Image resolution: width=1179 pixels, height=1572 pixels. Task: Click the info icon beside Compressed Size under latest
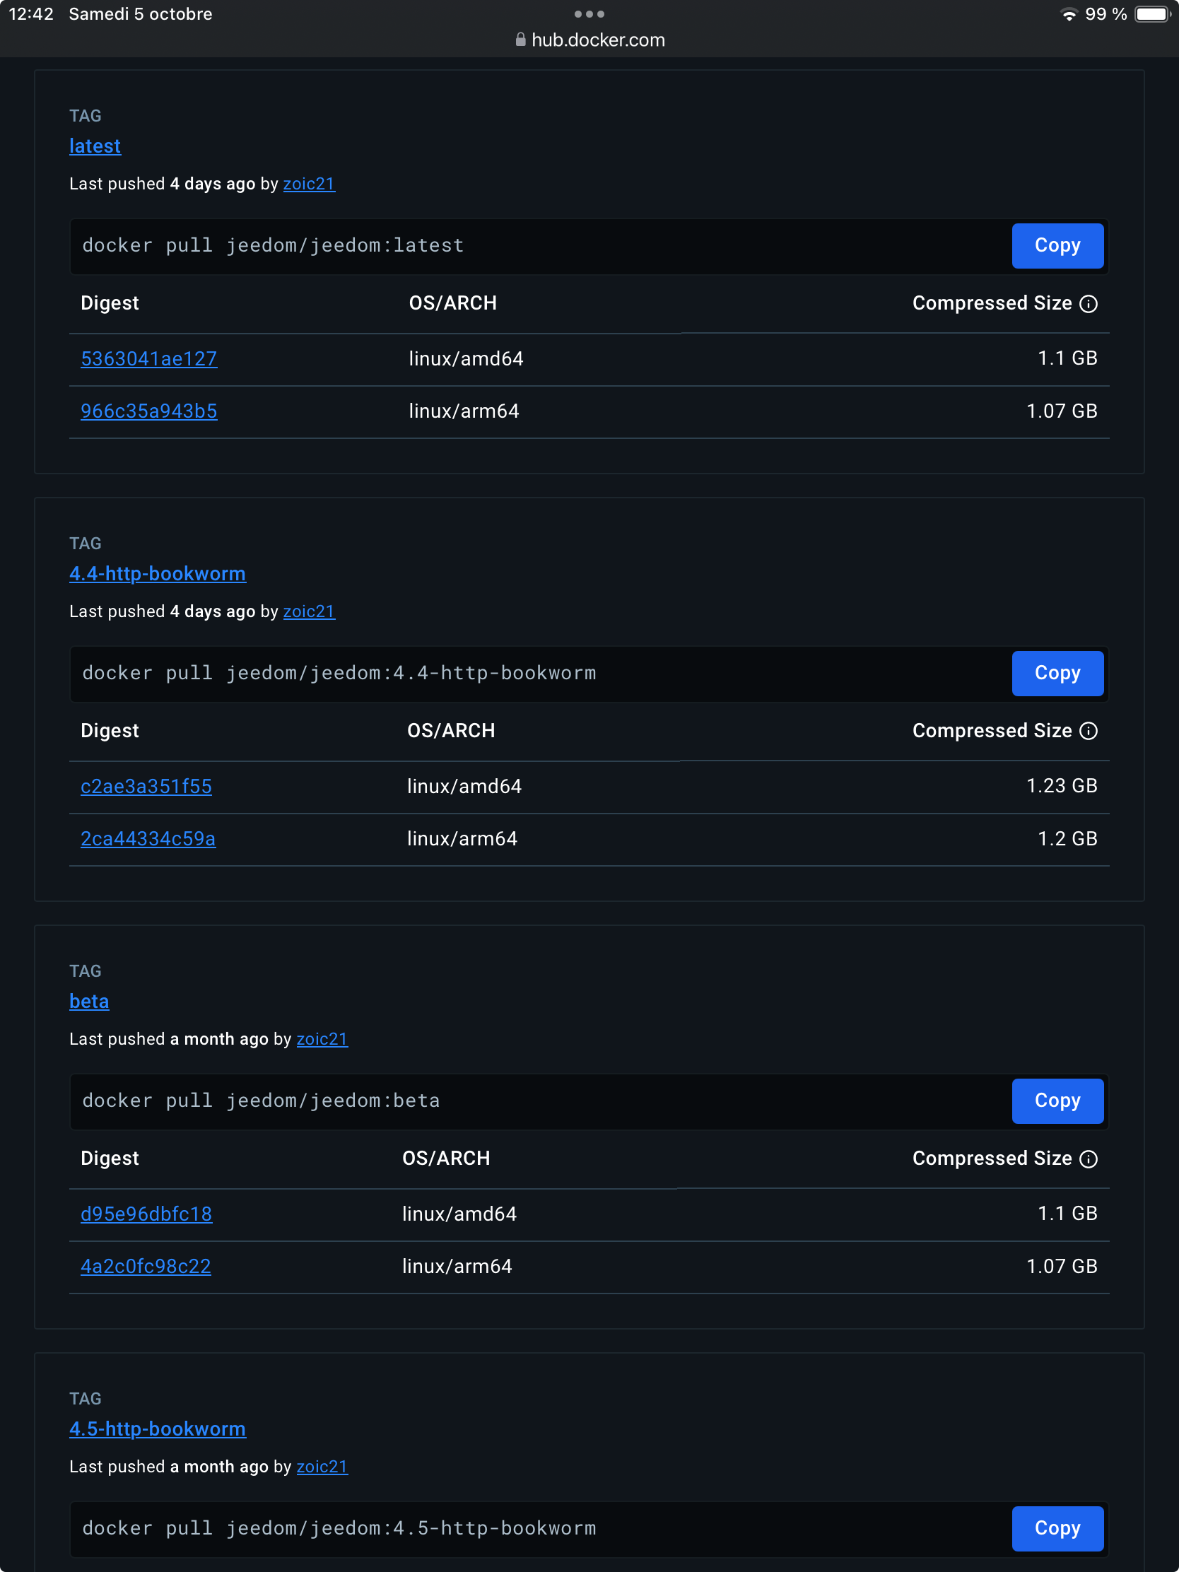(x=1088, y=304)
